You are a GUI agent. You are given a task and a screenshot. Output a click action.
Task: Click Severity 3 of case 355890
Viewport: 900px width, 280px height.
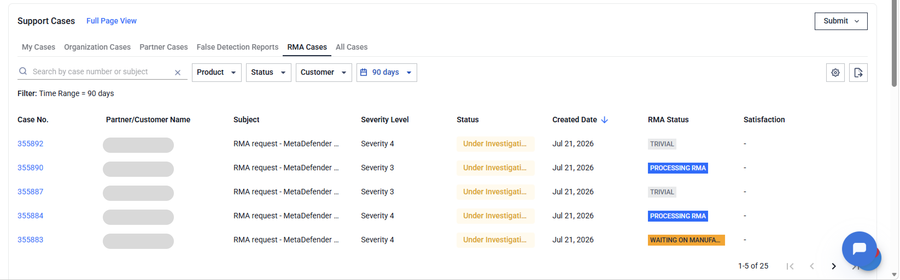377,168
